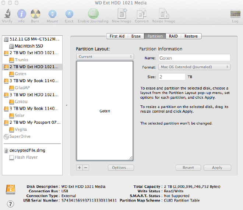Select the decryptedFile.dmg disk image icon
Screen dimensions: 243x210
click(x=6, y=150)
